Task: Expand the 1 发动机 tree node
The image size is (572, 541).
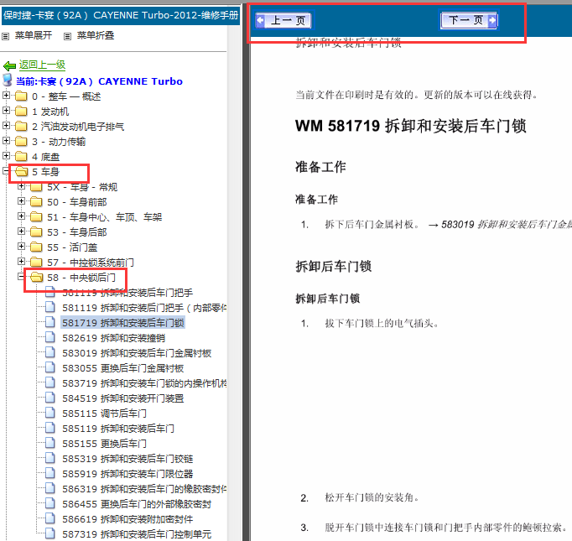Action: click(6, 110)
